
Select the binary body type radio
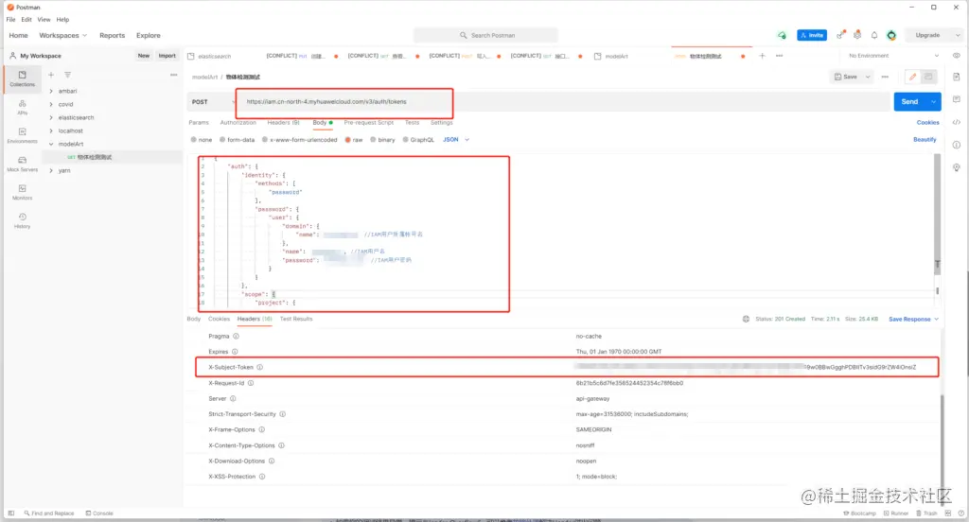click(373, 140)
